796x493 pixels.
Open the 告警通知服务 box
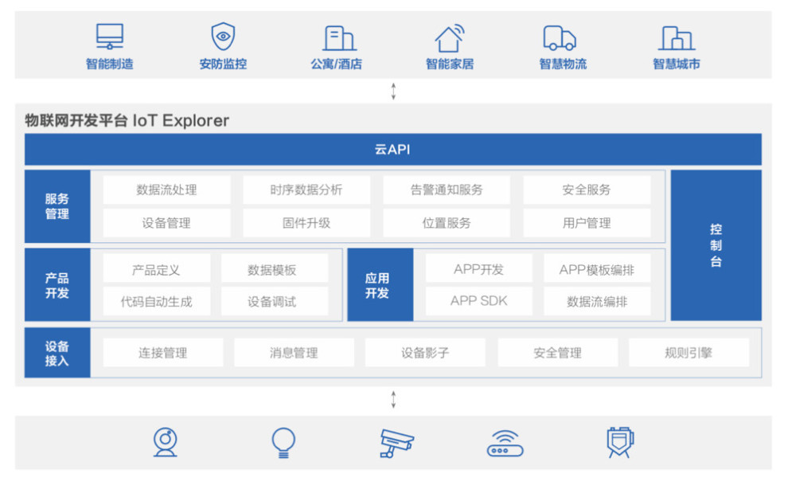[x=447, y=190]
